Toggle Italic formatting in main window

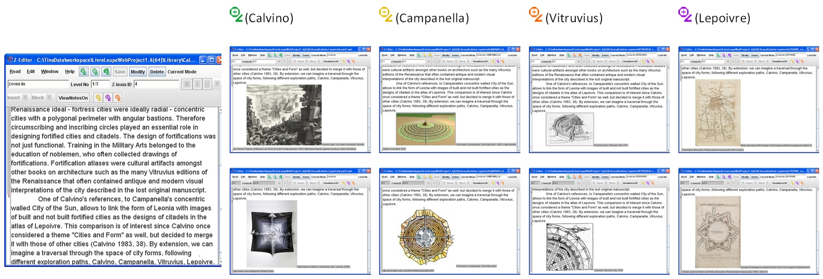tap(197, 84)
